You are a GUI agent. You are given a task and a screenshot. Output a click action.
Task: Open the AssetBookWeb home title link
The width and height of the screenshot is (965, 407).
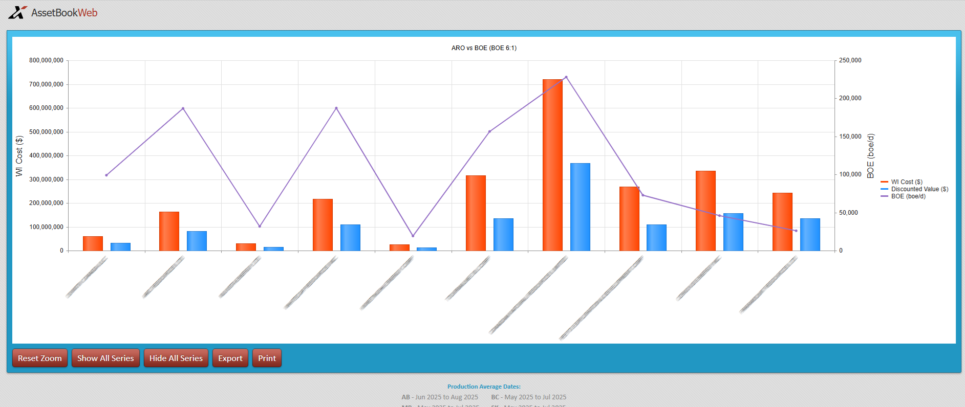point(64,13)
